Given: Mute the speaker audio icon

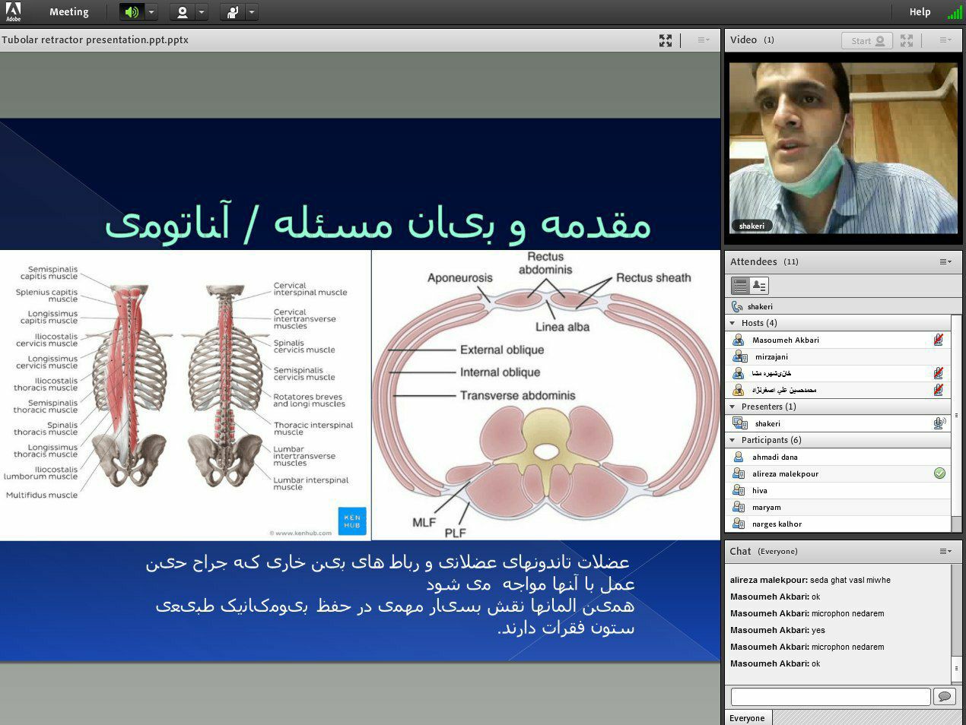Looking at the screenshot, I should (x=132, y=12).
